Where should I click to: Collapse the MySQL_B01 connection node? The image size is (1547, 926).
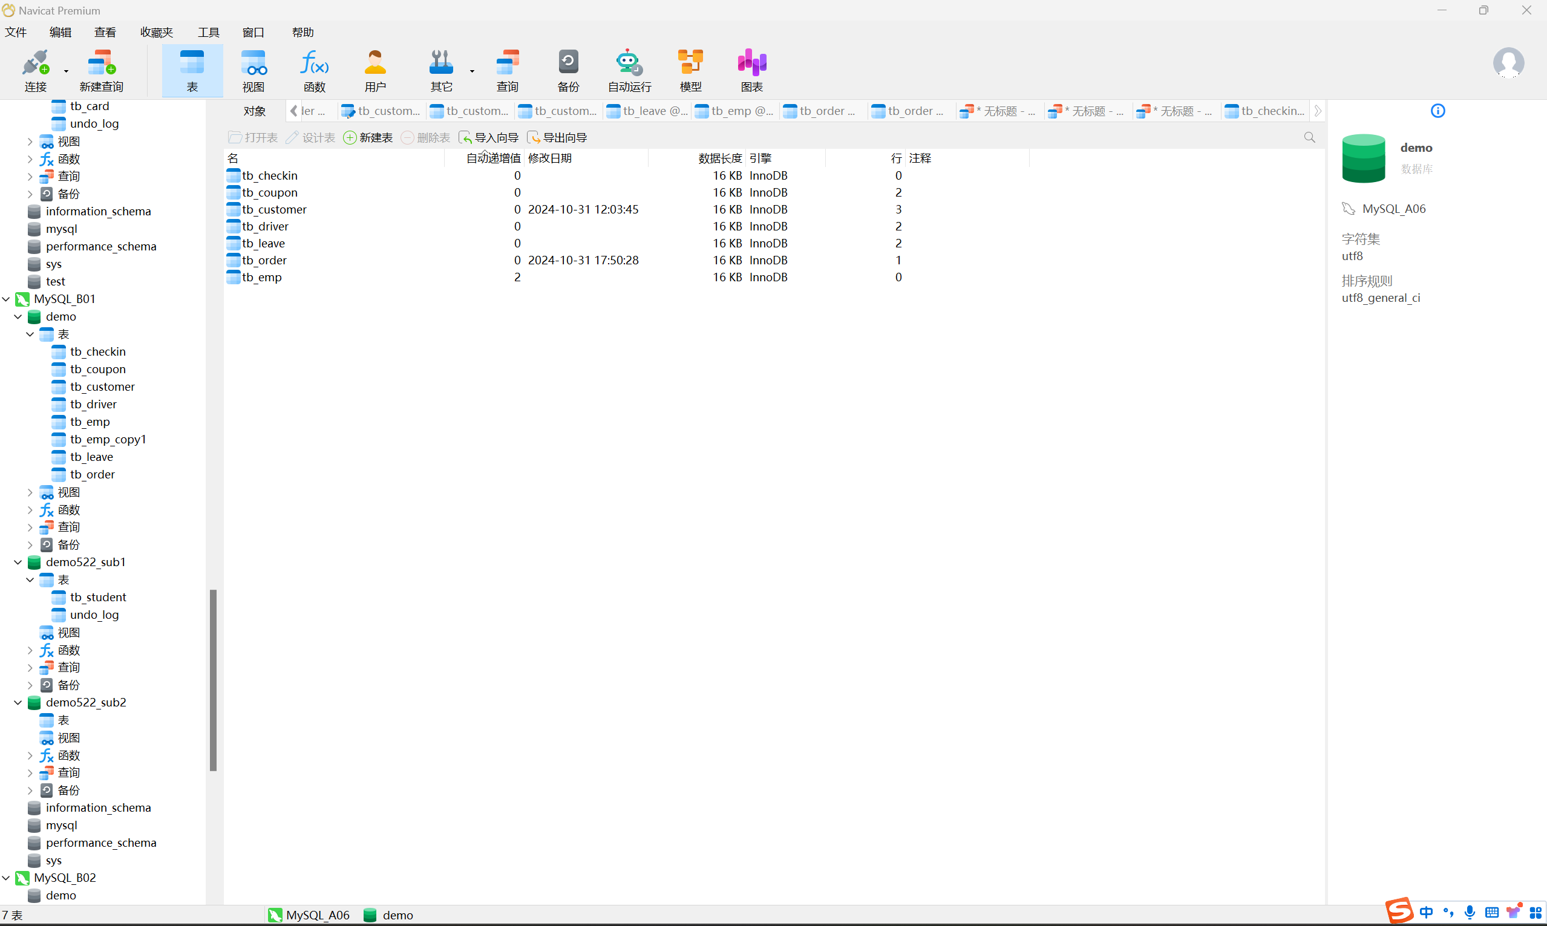(x=6, y=299)
